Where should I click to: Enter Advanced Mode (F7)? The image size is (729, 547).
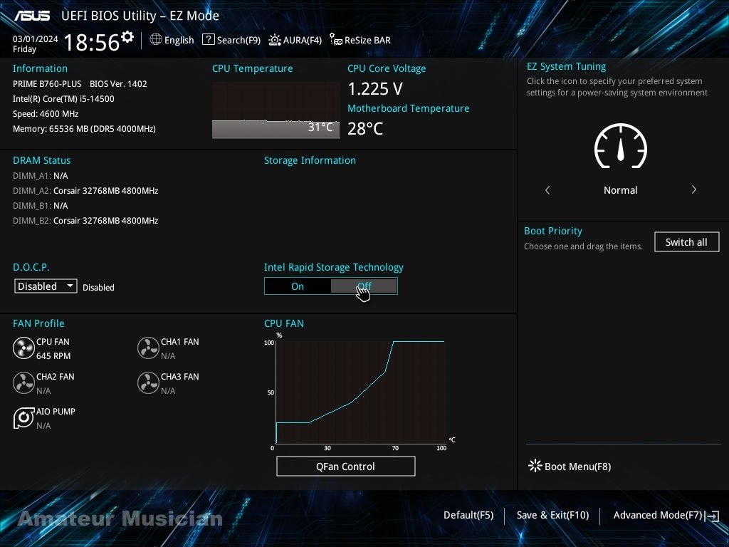pos(657,515)
